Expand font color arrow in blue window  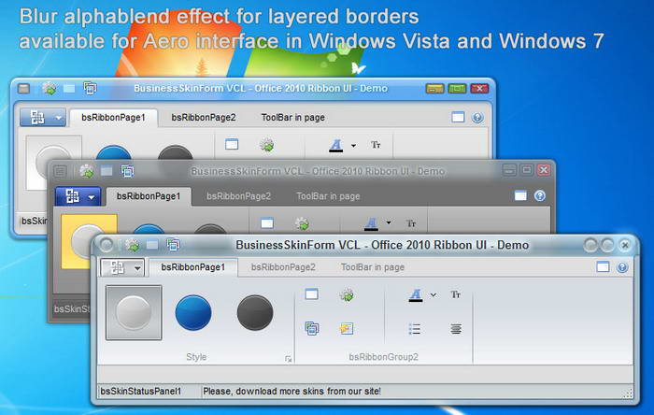[353, 146]
